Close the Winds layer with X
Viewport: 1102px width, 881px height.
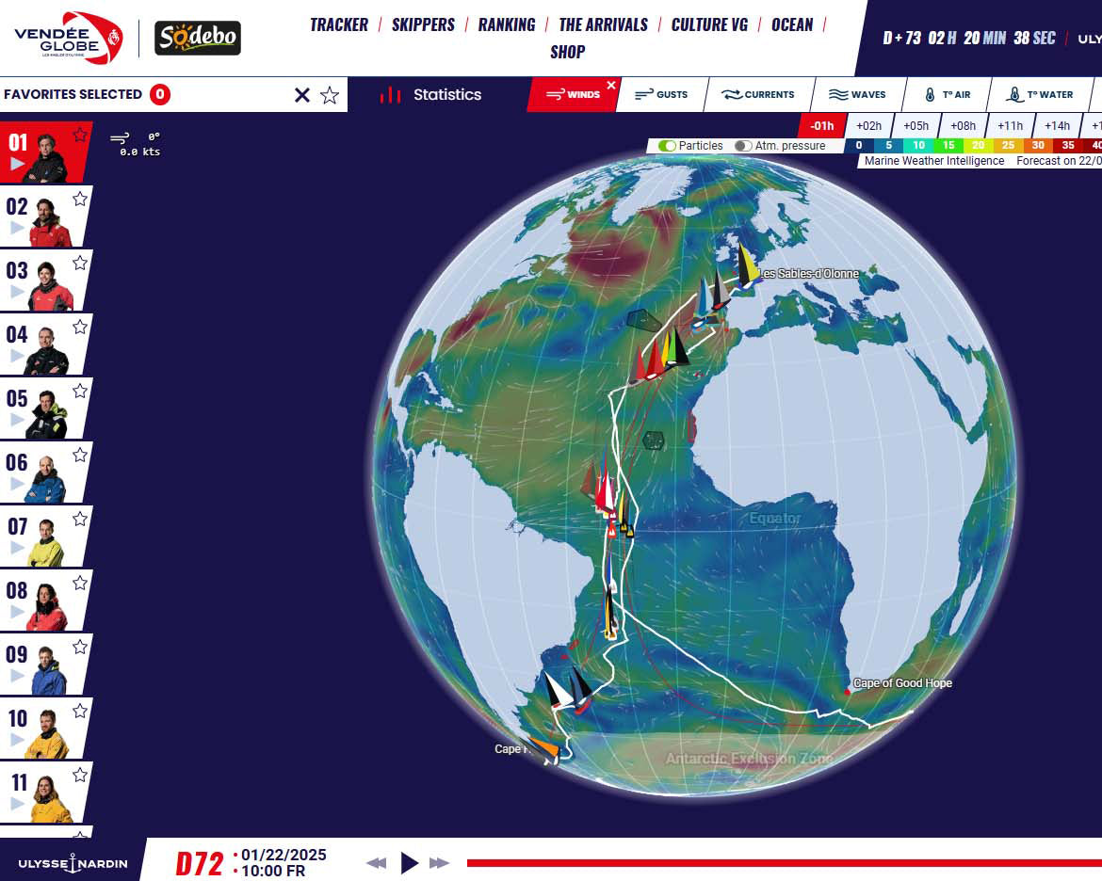coord(610,86)
